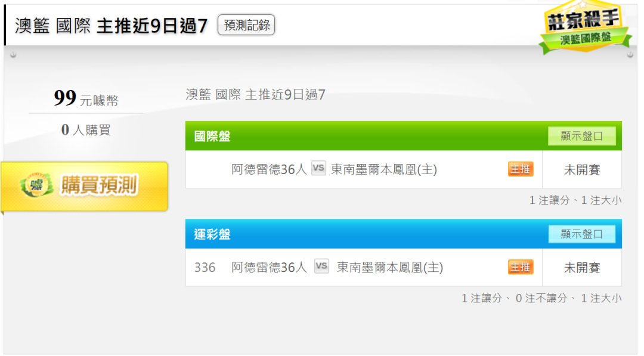
Task: Select the green 國際盤 section header
Action: point(358,136)
